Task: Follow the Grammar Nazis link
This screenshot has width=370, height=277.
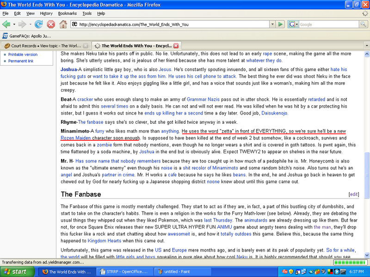Action: click(203, 99)
